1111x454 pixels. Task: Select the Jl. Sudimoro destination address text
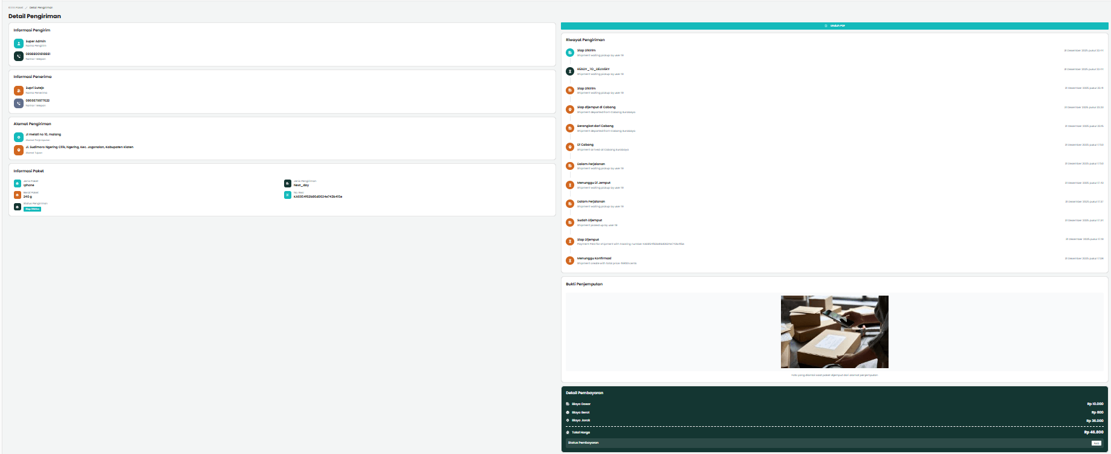80,147
